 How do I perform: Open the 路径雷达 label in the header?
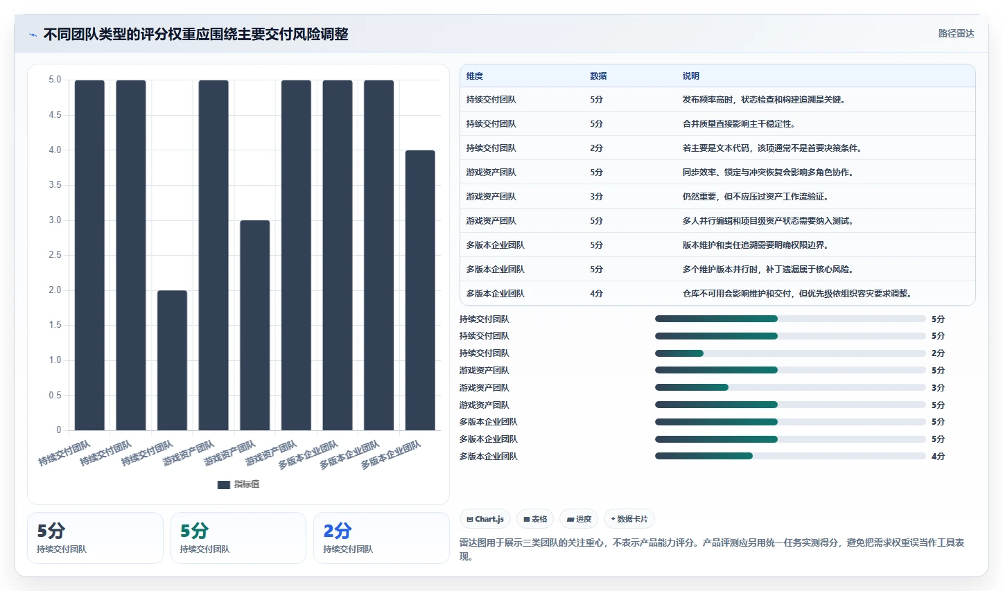(957, 33)
